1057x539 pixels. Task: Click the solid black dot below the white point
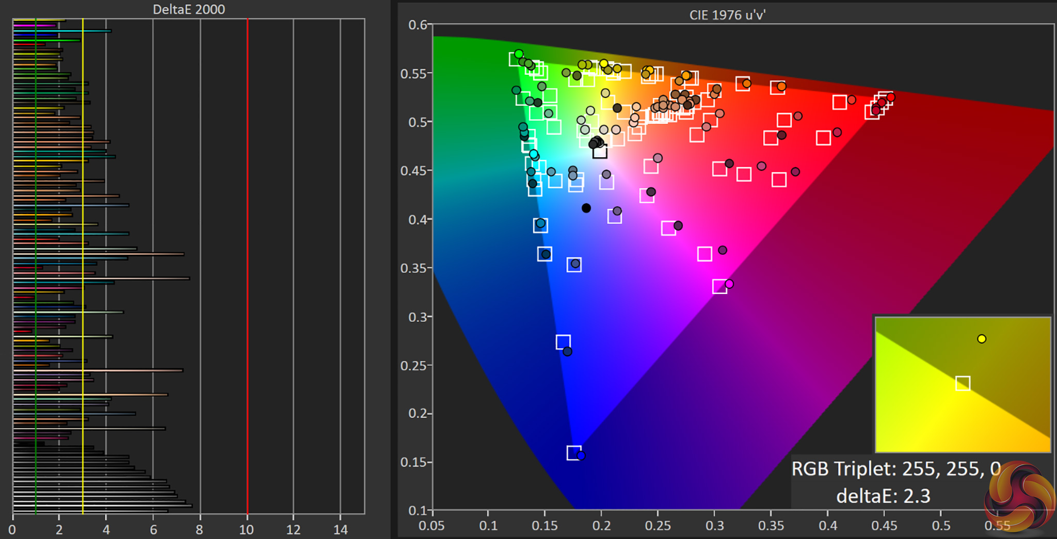click(x=586, y=208)
